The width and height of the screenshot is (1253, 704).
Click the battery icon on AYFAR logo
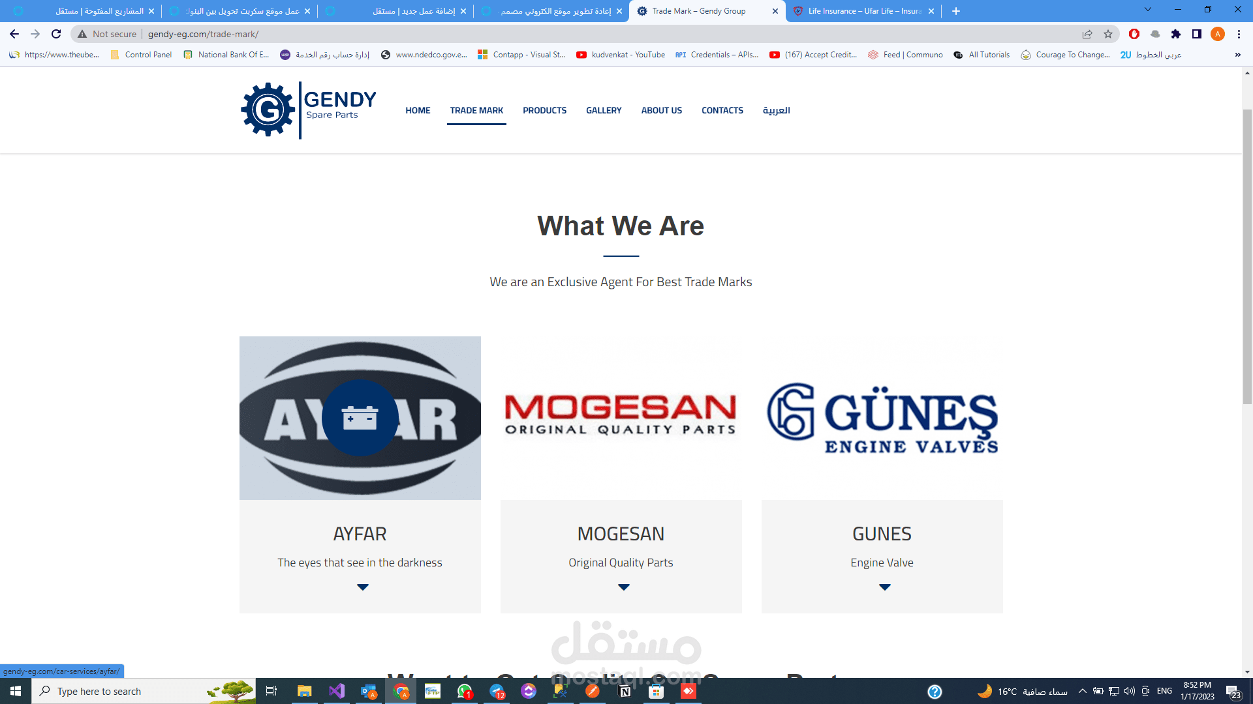pyautogui.click(x=360, y=418)
